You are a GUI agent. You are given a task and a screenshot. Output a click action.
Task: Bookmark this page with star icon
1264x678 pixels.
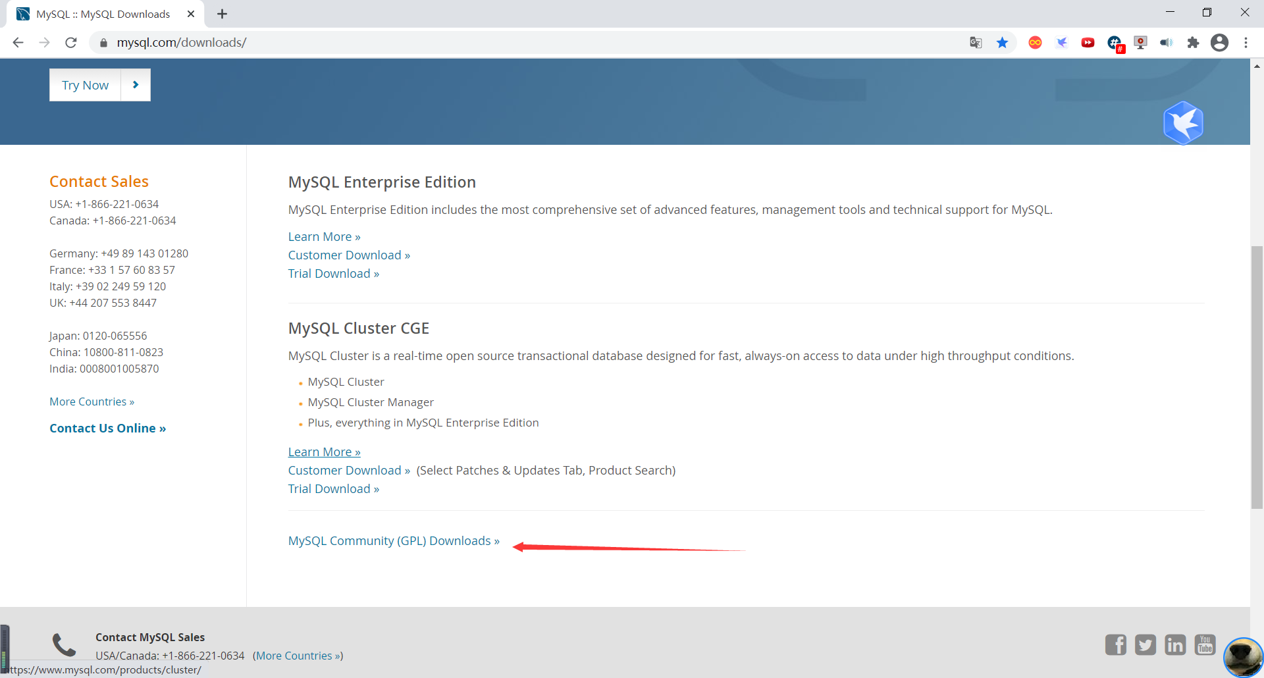[1002, 43]
